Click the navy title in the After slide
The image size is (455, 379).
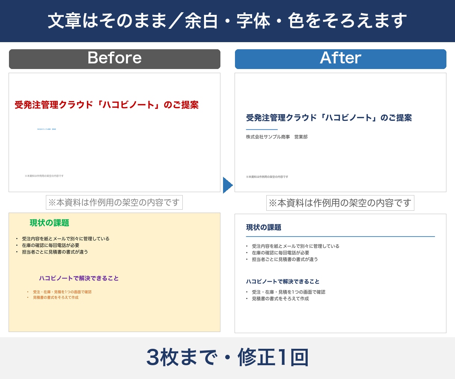[x=329, y=118]
